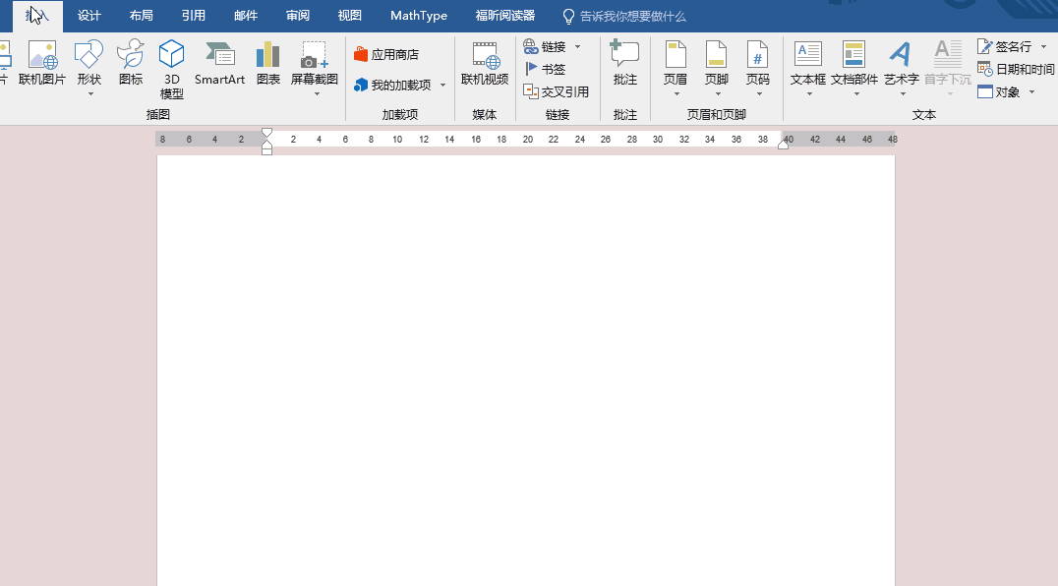The image size is (1058, 586).
Task: Click the left indent square marker on ruler
Action: 266,151
